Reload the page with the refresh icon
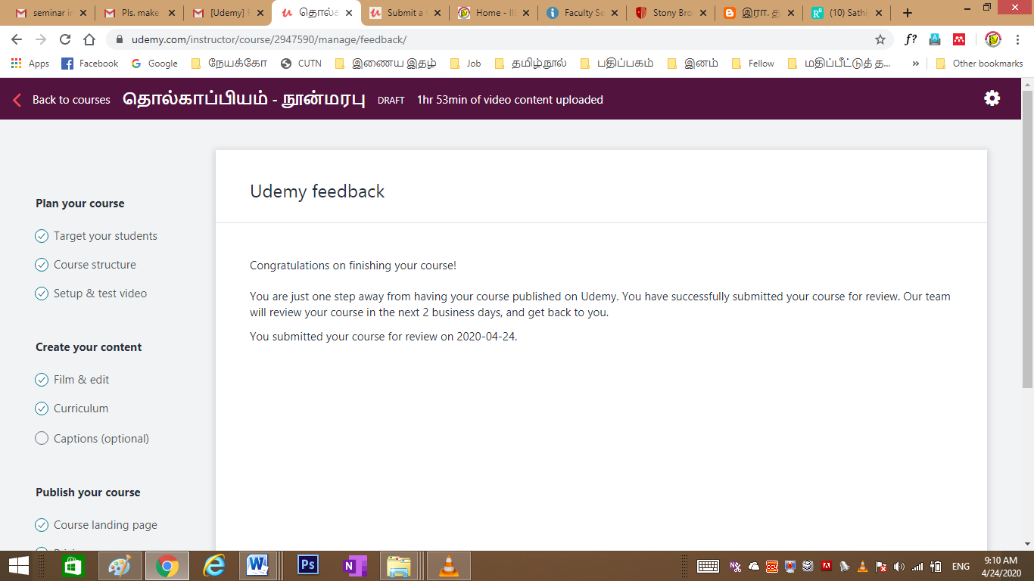Screen dimensions: 1034x581 coord(65,39)
